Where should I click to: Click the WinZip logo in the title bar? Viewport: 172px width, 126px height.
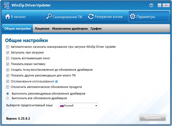coord(6,5)
